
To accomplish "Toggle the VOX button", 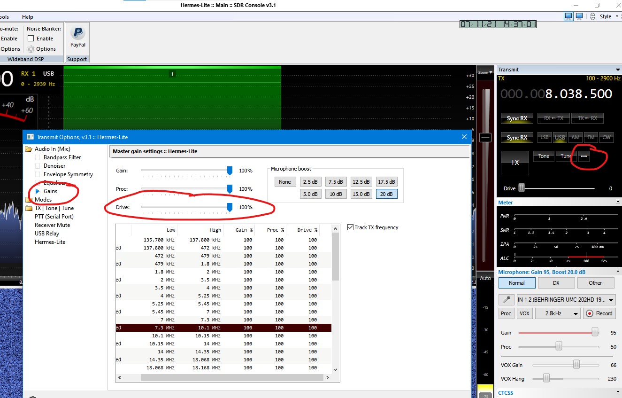I will pos(525,313).
